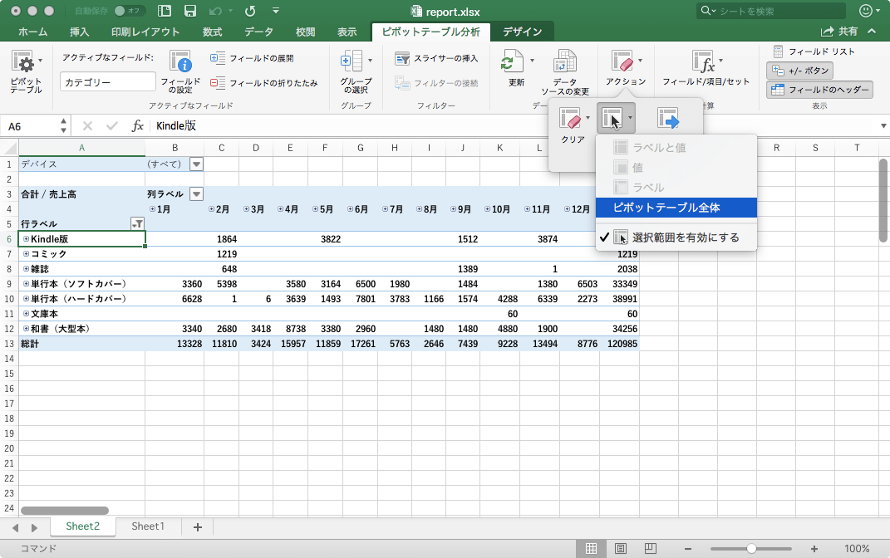Switch to the Sheet1 tab
Image resolution: width=890 pixels, height=558 pixels.
tap(148, 526)
